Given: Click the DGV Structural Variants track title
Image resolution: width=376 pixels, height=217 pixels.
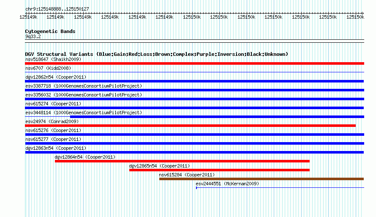Looking at the screenshot, I should coord(157,54).
